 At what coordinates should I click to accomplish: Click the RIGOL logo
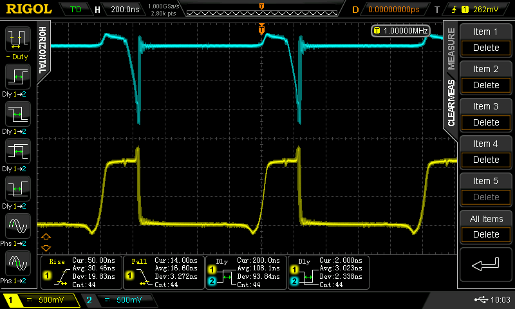(29, 9)
